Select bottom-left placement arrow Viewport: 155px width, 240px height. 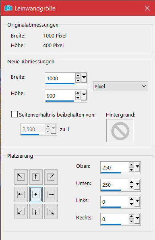coord(21,211)
